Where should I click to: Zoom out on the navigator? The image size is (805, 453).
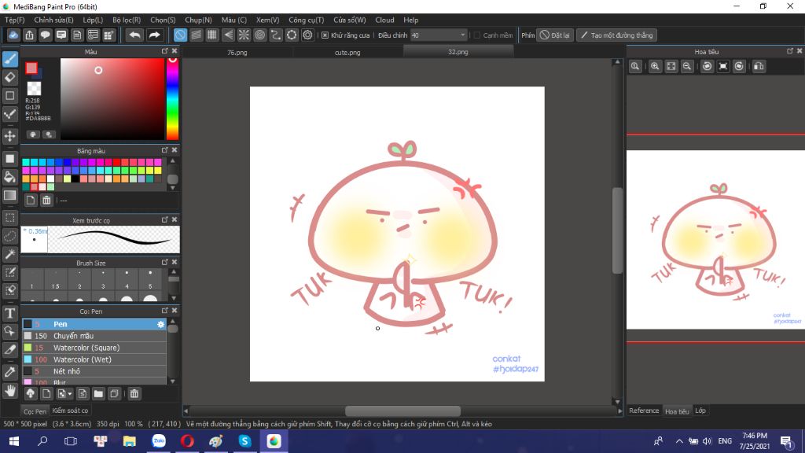[x=687, y=66]
